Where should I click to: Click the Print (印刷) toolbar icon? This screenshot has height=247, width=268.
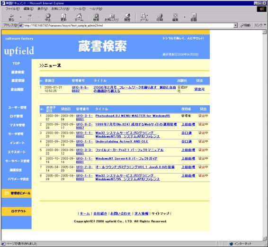click(x=160, y=17)
